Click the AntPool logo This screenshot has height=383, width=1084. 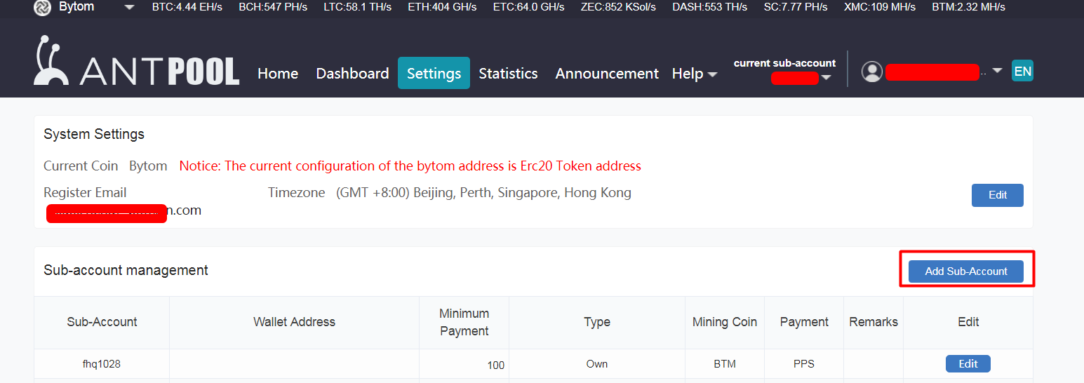pos(137,63)
